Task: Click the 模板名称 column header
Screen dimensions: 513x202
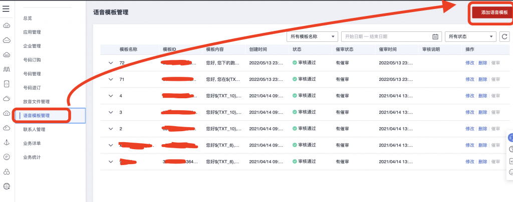Action: click(128, 49)
